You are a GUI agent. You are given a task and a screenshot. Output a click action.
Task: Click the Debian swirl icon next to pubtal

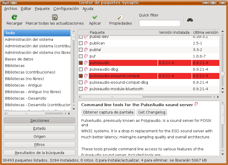point(86,50)
